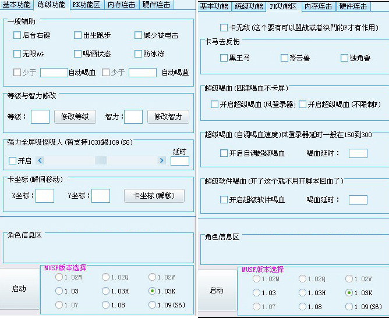Click the 吸怪 slider thumb
This screenshot has width=389, height=319.
[x=101, y=160]
